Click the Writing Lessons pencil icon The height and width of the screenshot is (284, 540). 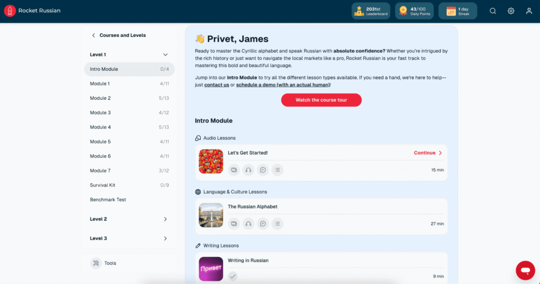[198, 246]
